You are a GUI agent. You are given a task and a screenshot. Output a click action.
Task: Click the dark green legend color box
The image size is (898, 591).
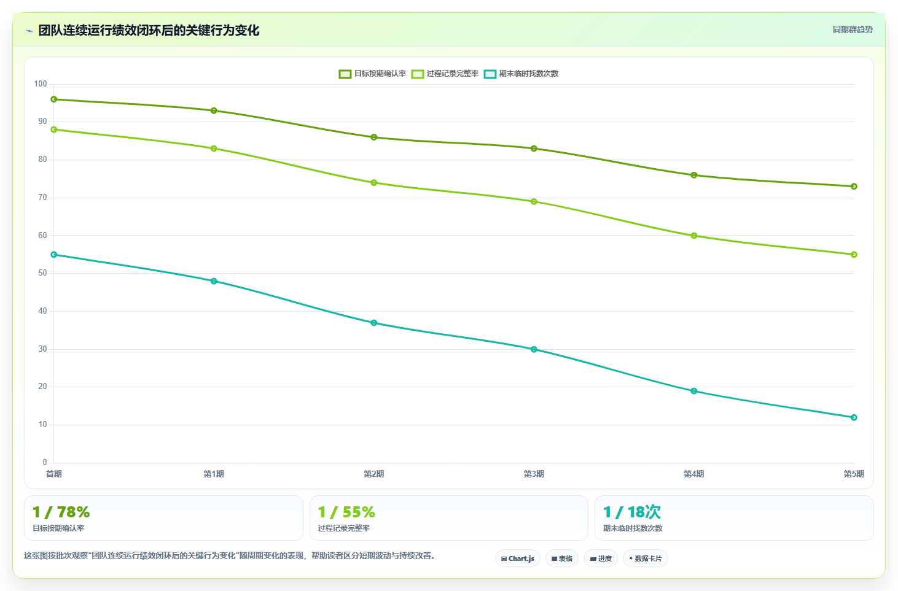click(345, 74)
